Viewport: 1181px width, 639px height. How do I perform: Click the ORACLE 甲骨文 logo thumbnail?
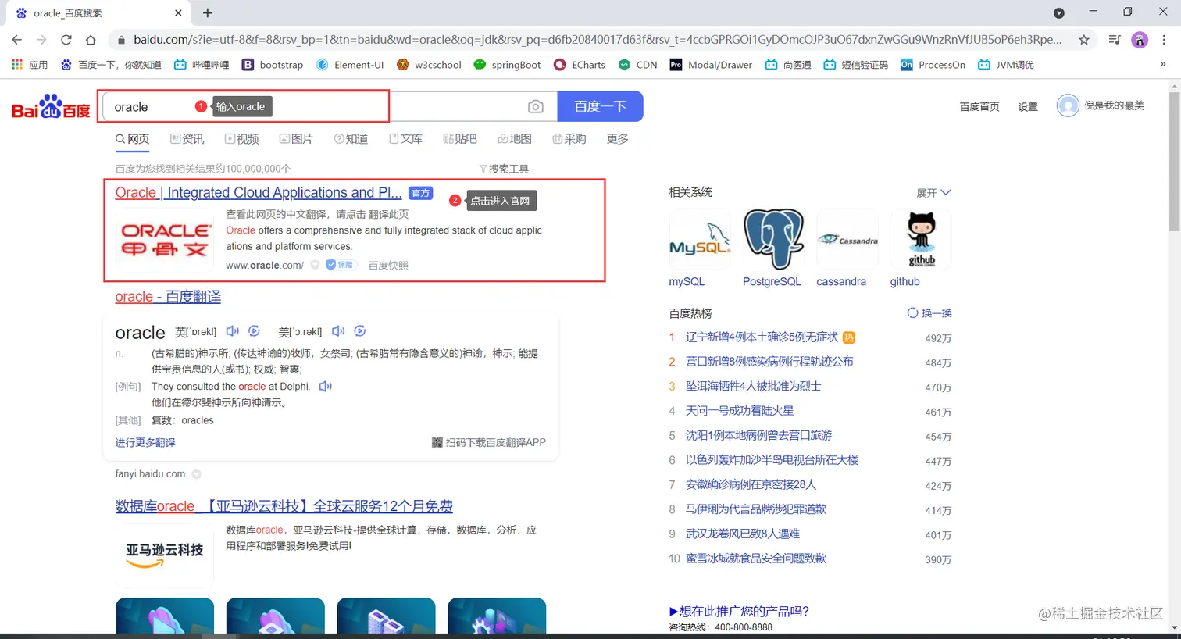pyautogui.click(x=165, y=240)
